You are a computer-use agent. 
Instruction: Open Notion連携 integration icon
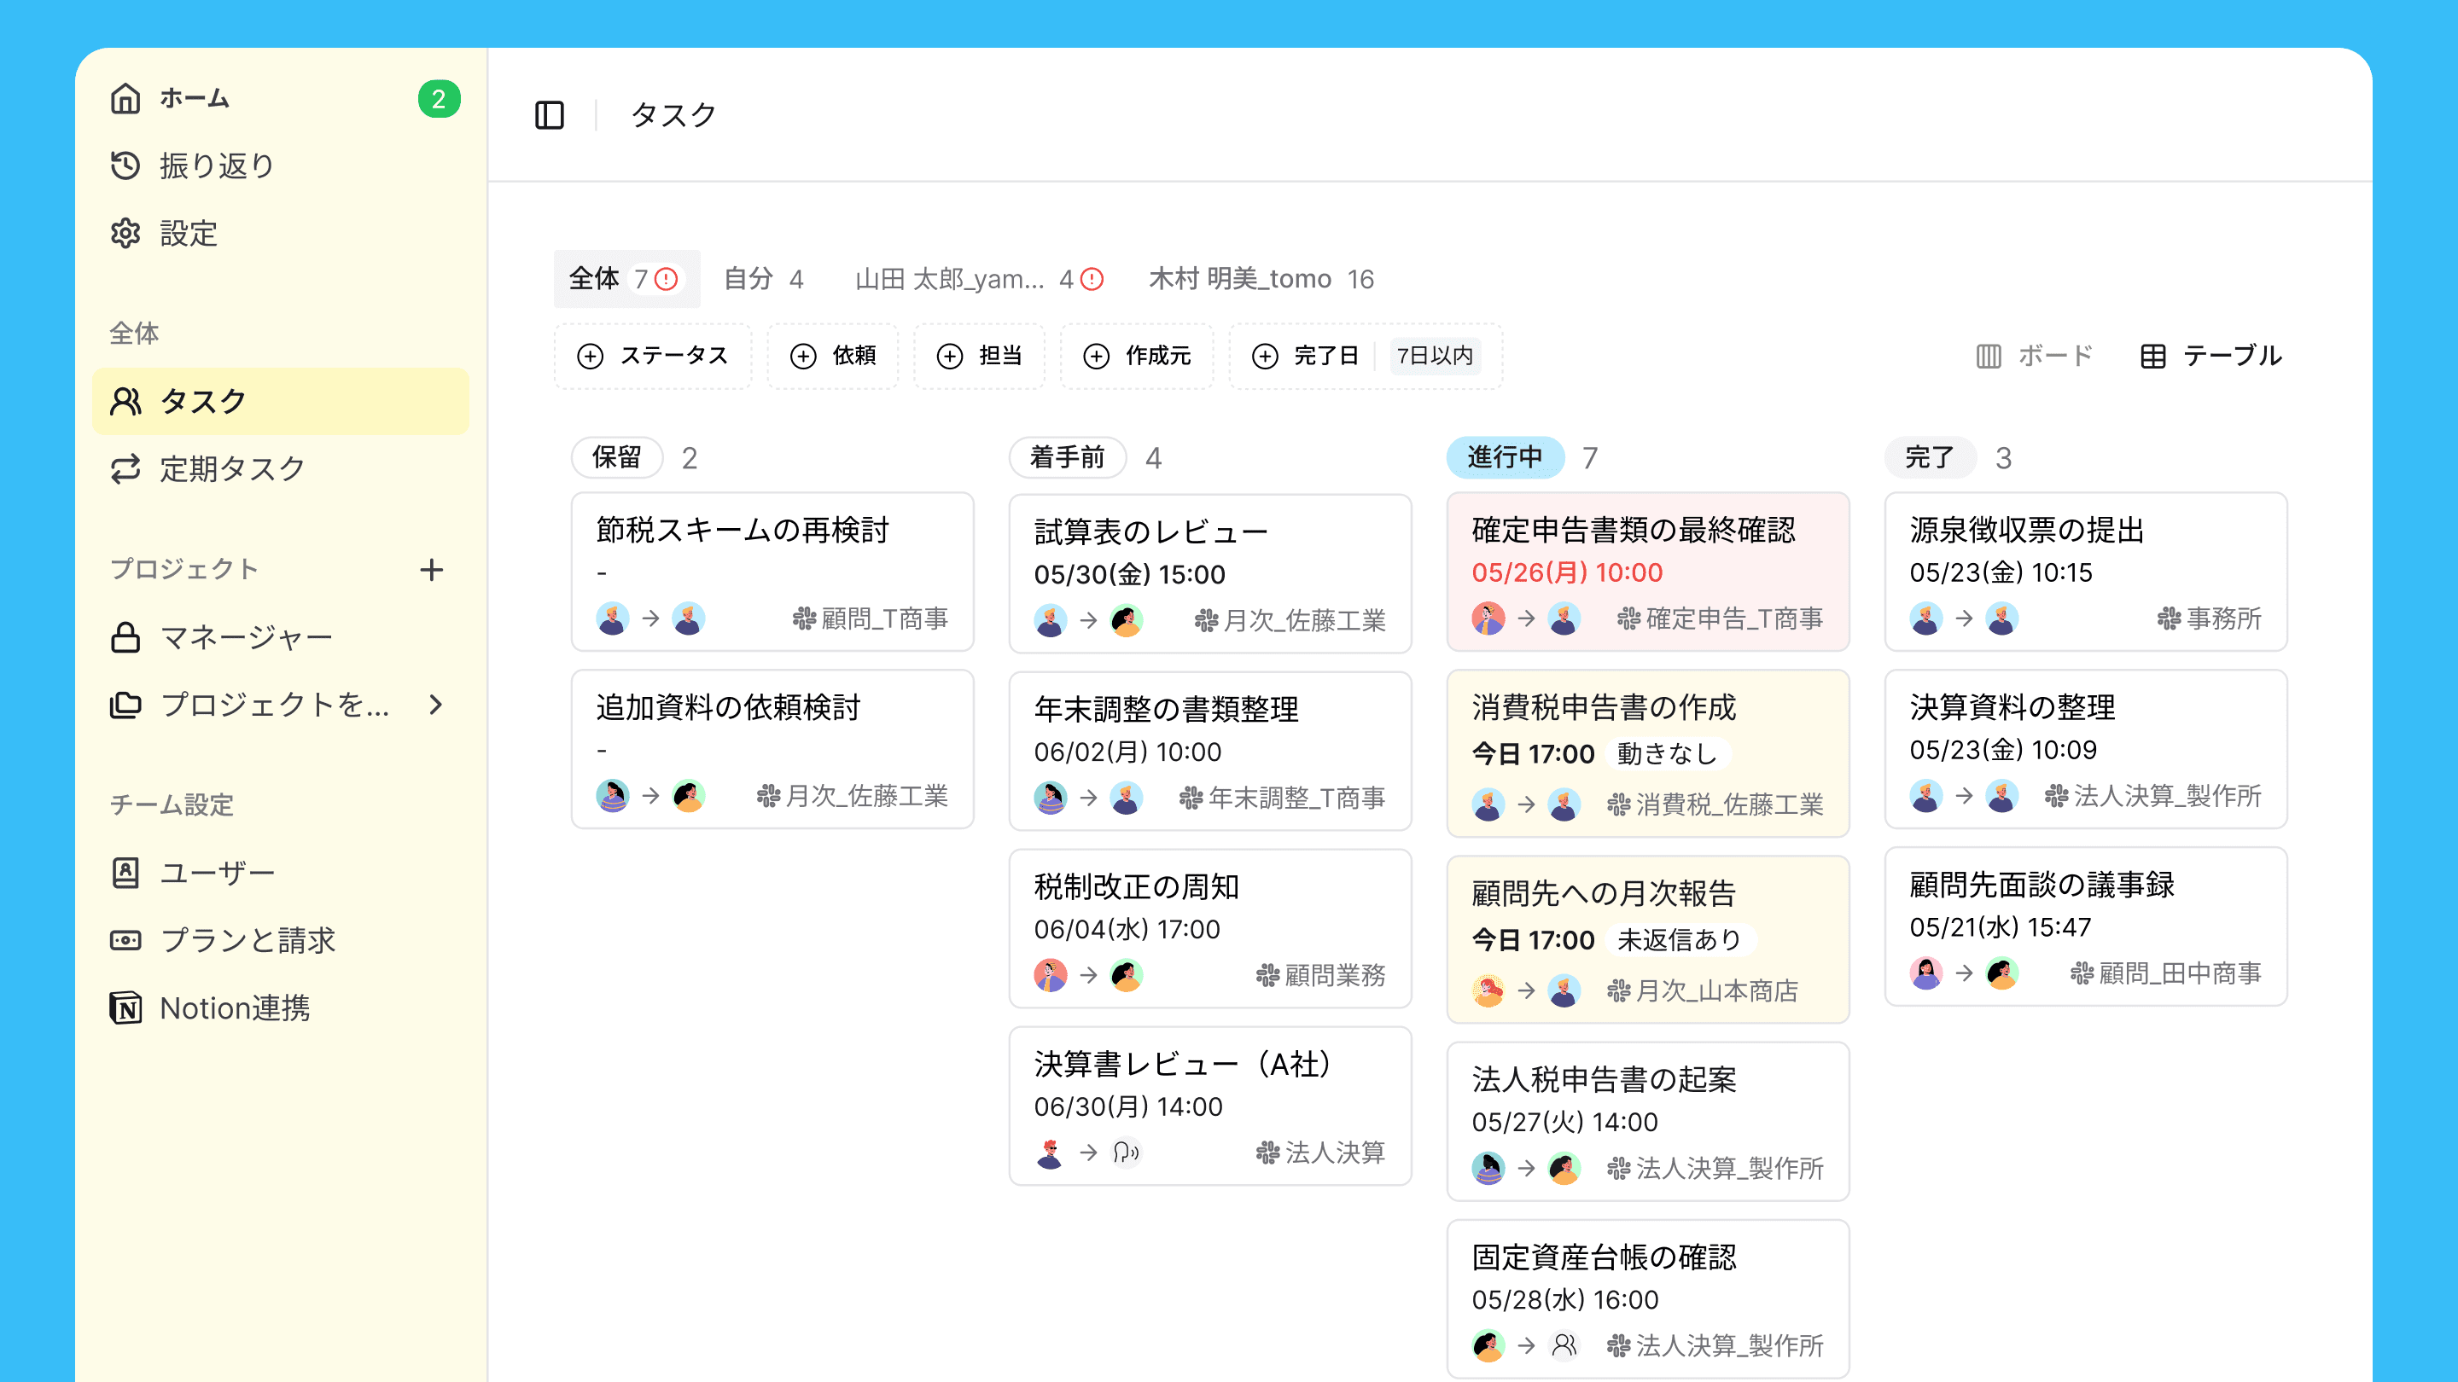tap(125, 1008)
